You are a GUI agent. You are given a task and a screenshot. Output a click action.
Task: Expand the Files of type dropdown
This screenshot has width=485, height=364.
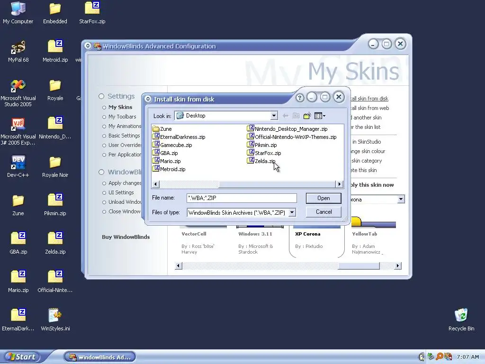pyautogui.click(x=292, y=212)
